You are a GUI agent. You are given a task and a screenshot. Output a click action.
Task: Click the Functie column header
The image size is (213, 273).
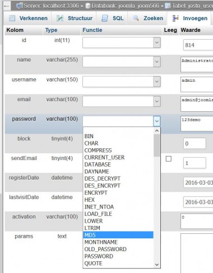point(92,30)
